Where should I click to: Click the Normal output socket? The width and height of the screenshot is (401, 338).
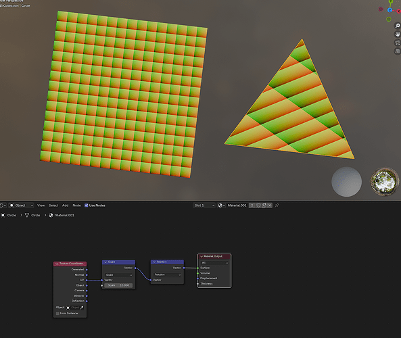click(87, 275)
